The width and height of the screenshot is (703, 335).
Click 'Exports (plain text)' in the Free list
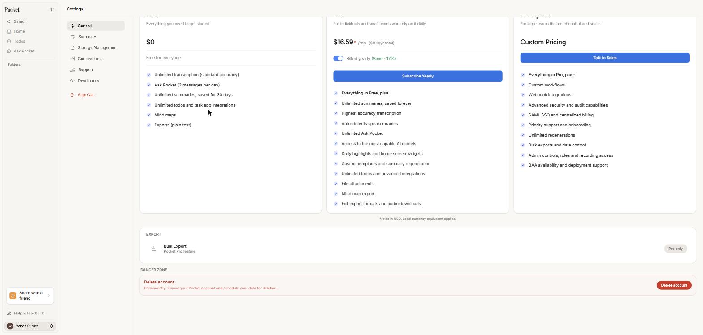(173, 125)
